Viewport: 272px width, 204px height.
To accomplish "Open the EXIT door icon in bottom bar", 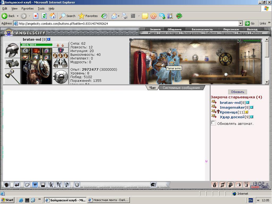I will (x=246, y=185).
